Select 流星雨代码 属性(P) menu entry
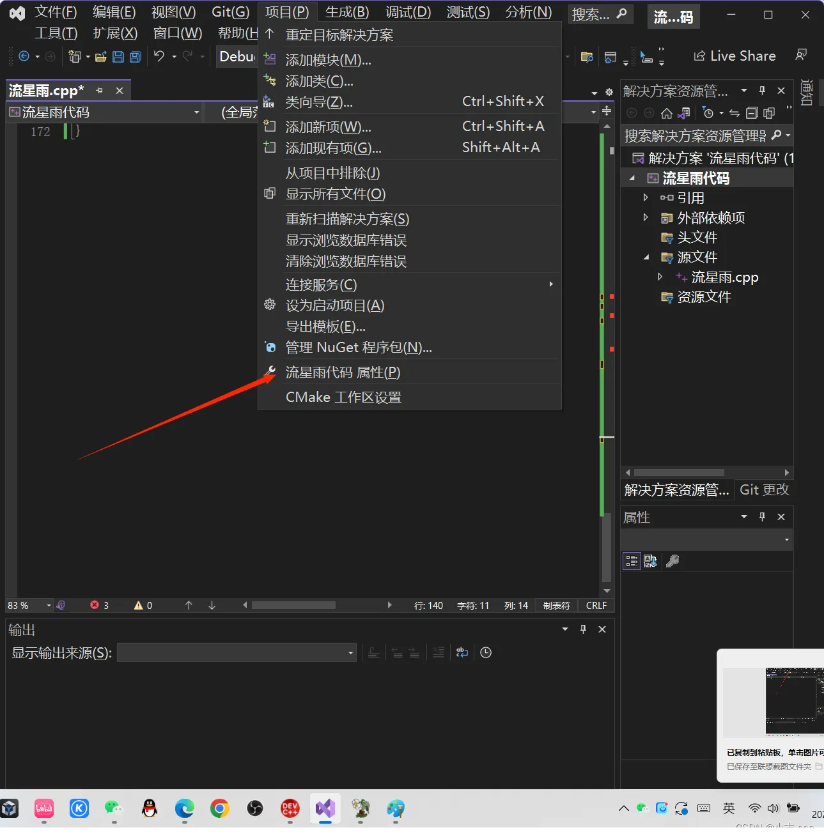 (410, 373)
